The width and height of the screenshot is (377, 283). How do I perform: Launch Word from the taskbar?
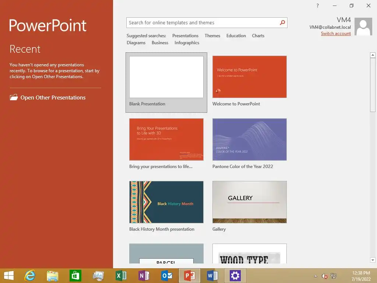point(212,276)
